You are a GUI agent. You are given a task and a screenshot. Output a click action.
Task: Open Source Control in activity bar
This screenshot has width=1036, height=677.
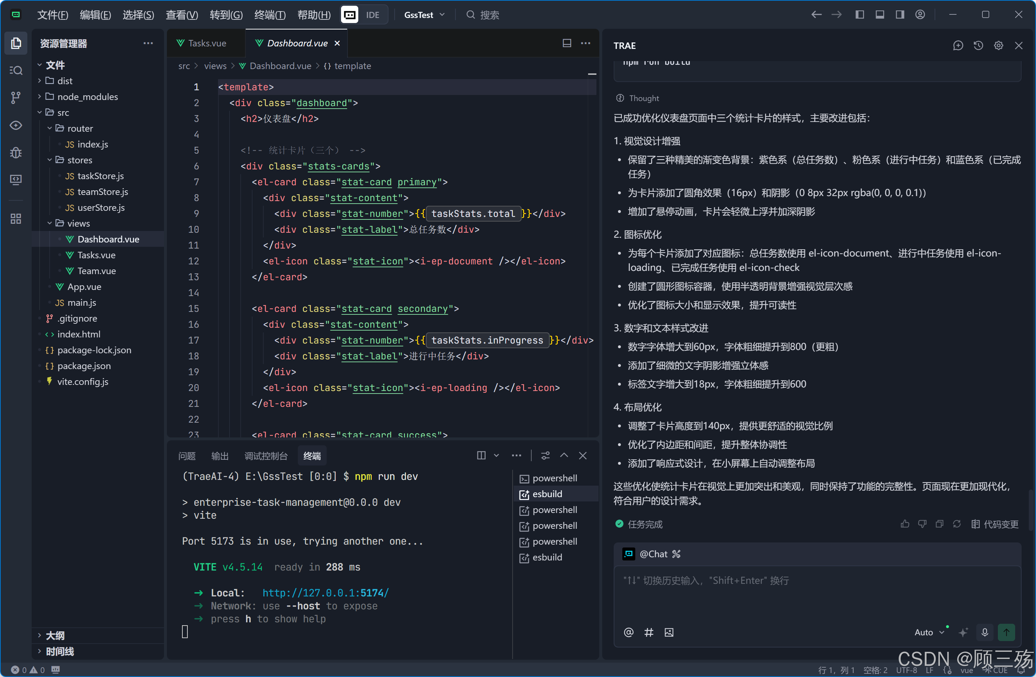(x=16, y=97)
